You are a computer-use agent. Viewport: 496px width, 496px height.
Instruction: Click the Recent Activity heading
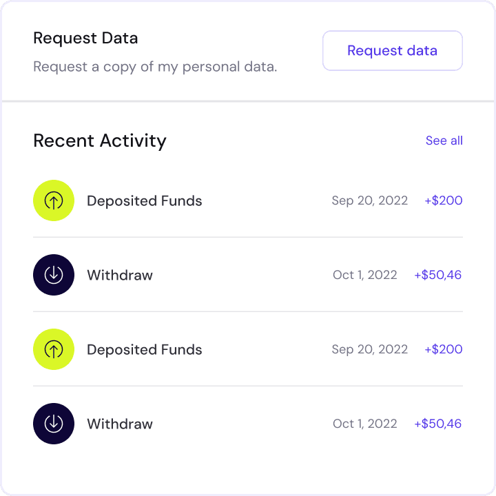click(100, 141)
